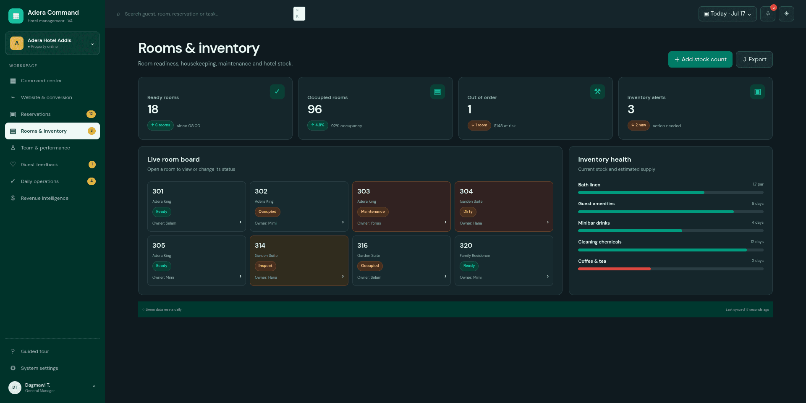Viewport: 806px width, 403px height.
Task: Click the System settings gear icon
Action: 13,368
